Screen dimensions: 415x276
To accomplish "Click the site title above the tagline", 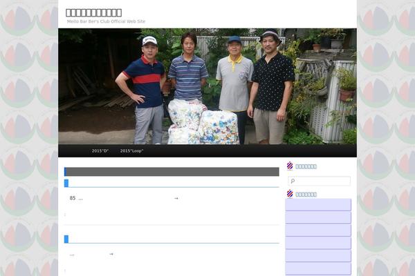I will pos(93,12).
